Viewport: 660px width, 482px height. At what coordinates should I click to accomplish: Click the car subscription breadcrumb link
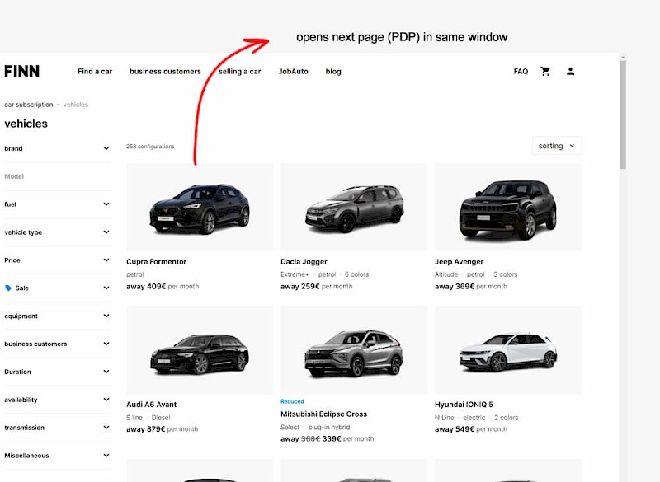point(28,105)
